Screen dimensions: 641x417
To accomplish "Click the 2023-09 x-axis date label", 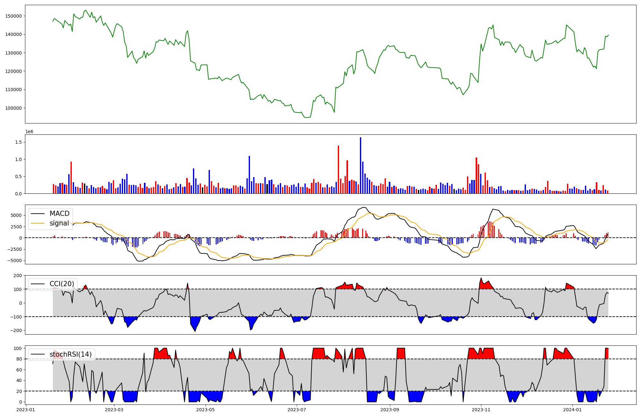I will pyautogui.click(x=390, y=410).
